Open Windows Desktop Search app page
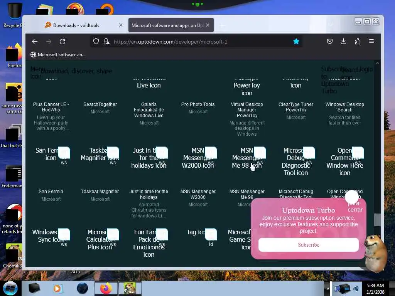395x296 pixels. 344,107
